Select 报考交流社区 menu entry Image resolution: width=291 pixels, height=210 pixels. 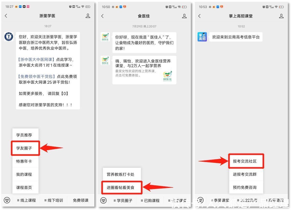click(246, 161)
